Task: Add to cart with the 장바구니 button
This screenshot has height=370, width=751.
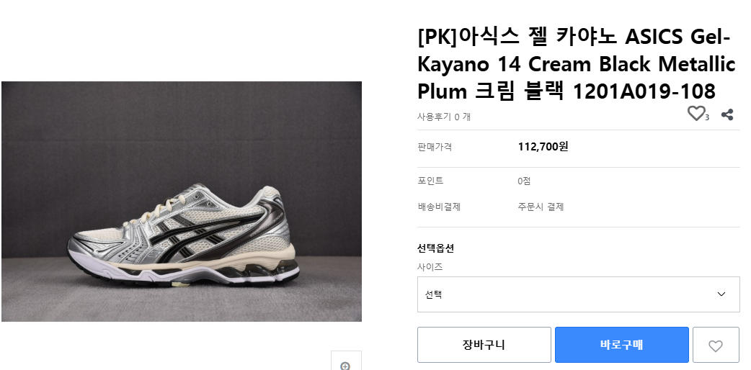Action: point(484,345)
